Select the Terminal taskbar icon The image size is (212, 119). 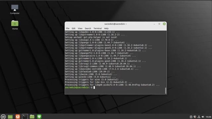tap(25, 116)
